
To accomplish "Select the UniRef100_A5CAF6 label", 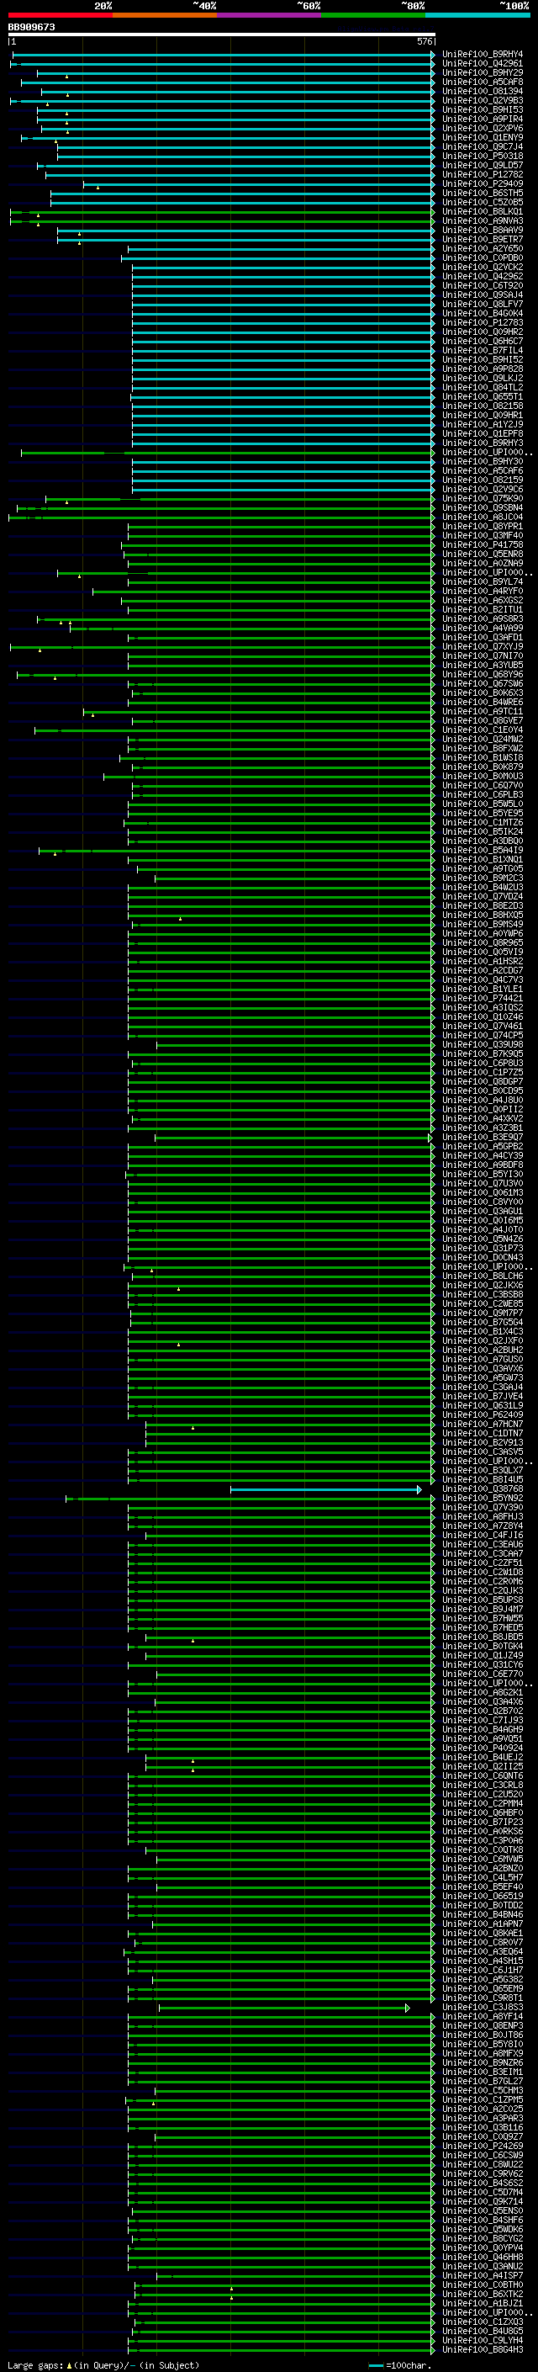I will pyautogui.click(x=482, y=470).
